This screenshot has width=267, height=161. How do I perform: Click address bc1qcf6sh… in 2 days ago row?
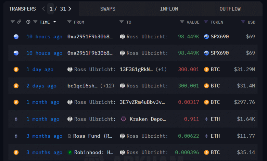(82, 86)
